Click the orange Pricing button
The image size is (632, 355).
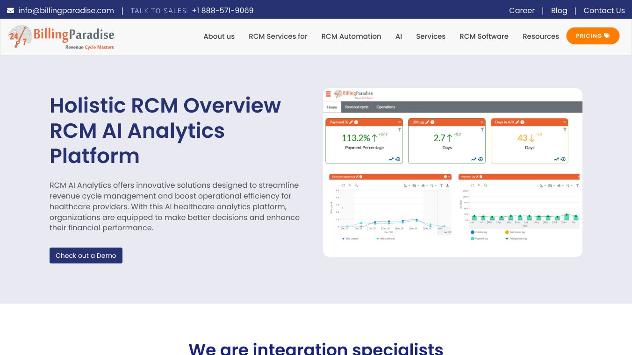[x=593, y=36]
